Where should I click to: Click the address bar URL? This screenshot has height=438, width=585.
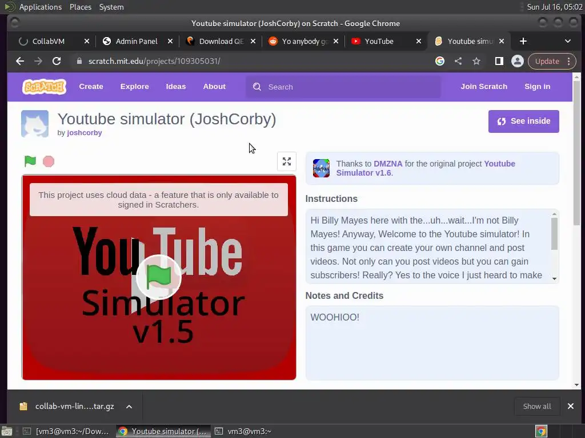[154, 61]
